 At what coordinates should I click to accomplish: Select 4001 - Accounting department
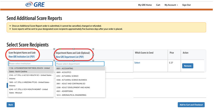pos(80,68)
